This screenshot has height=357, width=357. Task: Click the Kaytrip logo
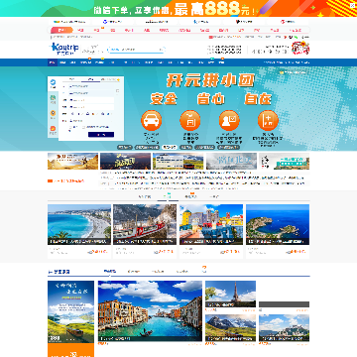[x=64, y=48]
